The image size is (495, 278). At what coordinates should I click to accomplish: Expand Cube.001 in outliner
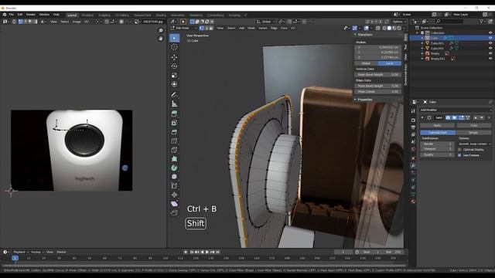[422, 43]
